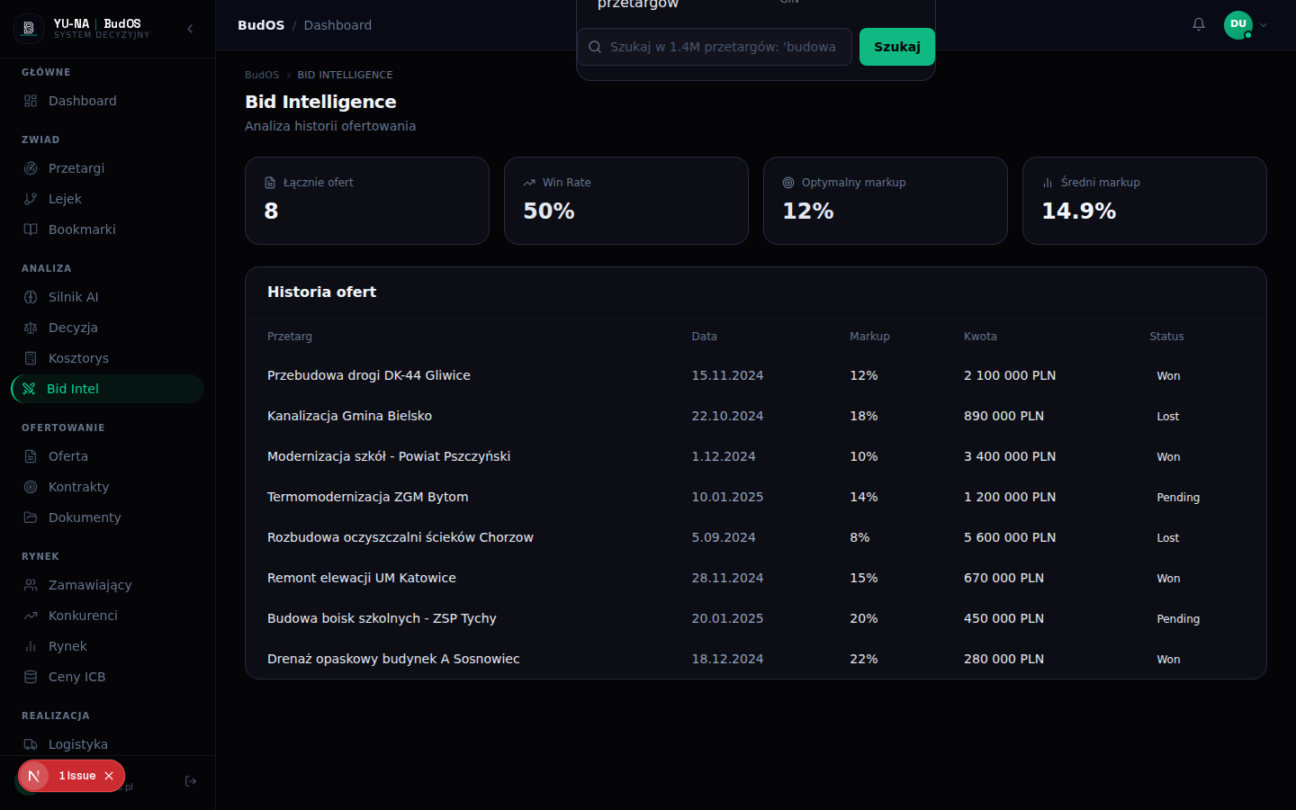
Task: Open the Dashboard icon in sidebar
Action: point(31,101)
